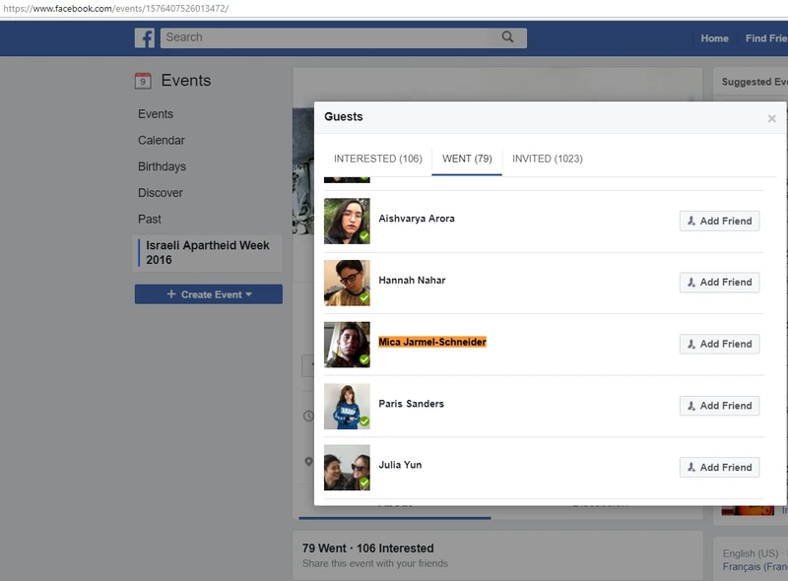Focus the Facebook search field
This screenshot has height=581, width=788.
pyautogui.click(x=343, y=38)
